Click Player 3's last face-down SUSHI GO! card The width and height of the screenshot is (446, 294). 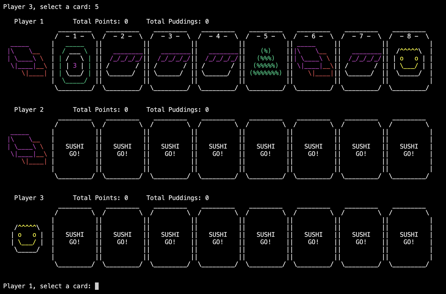(x=409, y=238)
